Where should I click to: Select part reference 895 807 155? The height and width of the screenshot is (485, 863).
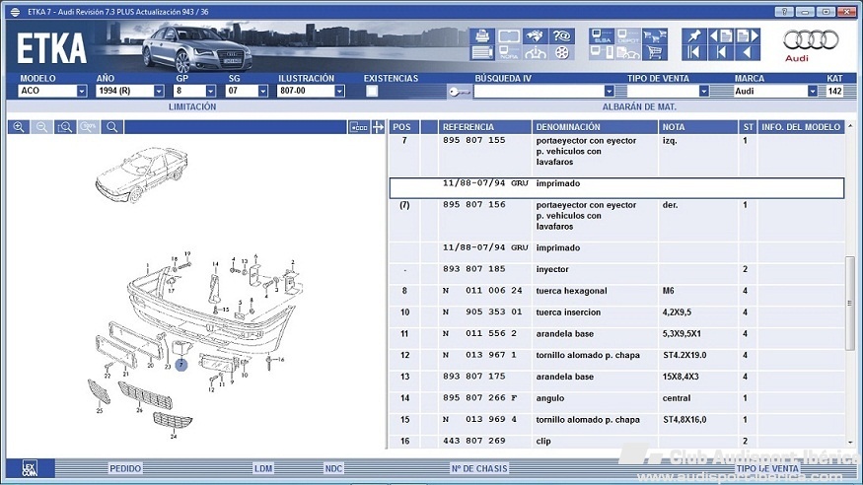point(473,140)
